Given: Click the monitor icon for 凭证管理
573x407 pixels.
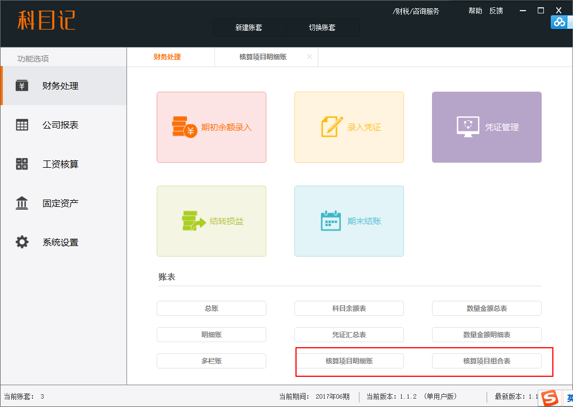Looking at the screenshot, I should [x=468, y=127].
